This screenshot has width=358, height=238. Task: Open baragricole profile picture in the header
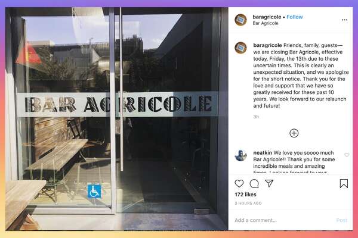(240, 20)
